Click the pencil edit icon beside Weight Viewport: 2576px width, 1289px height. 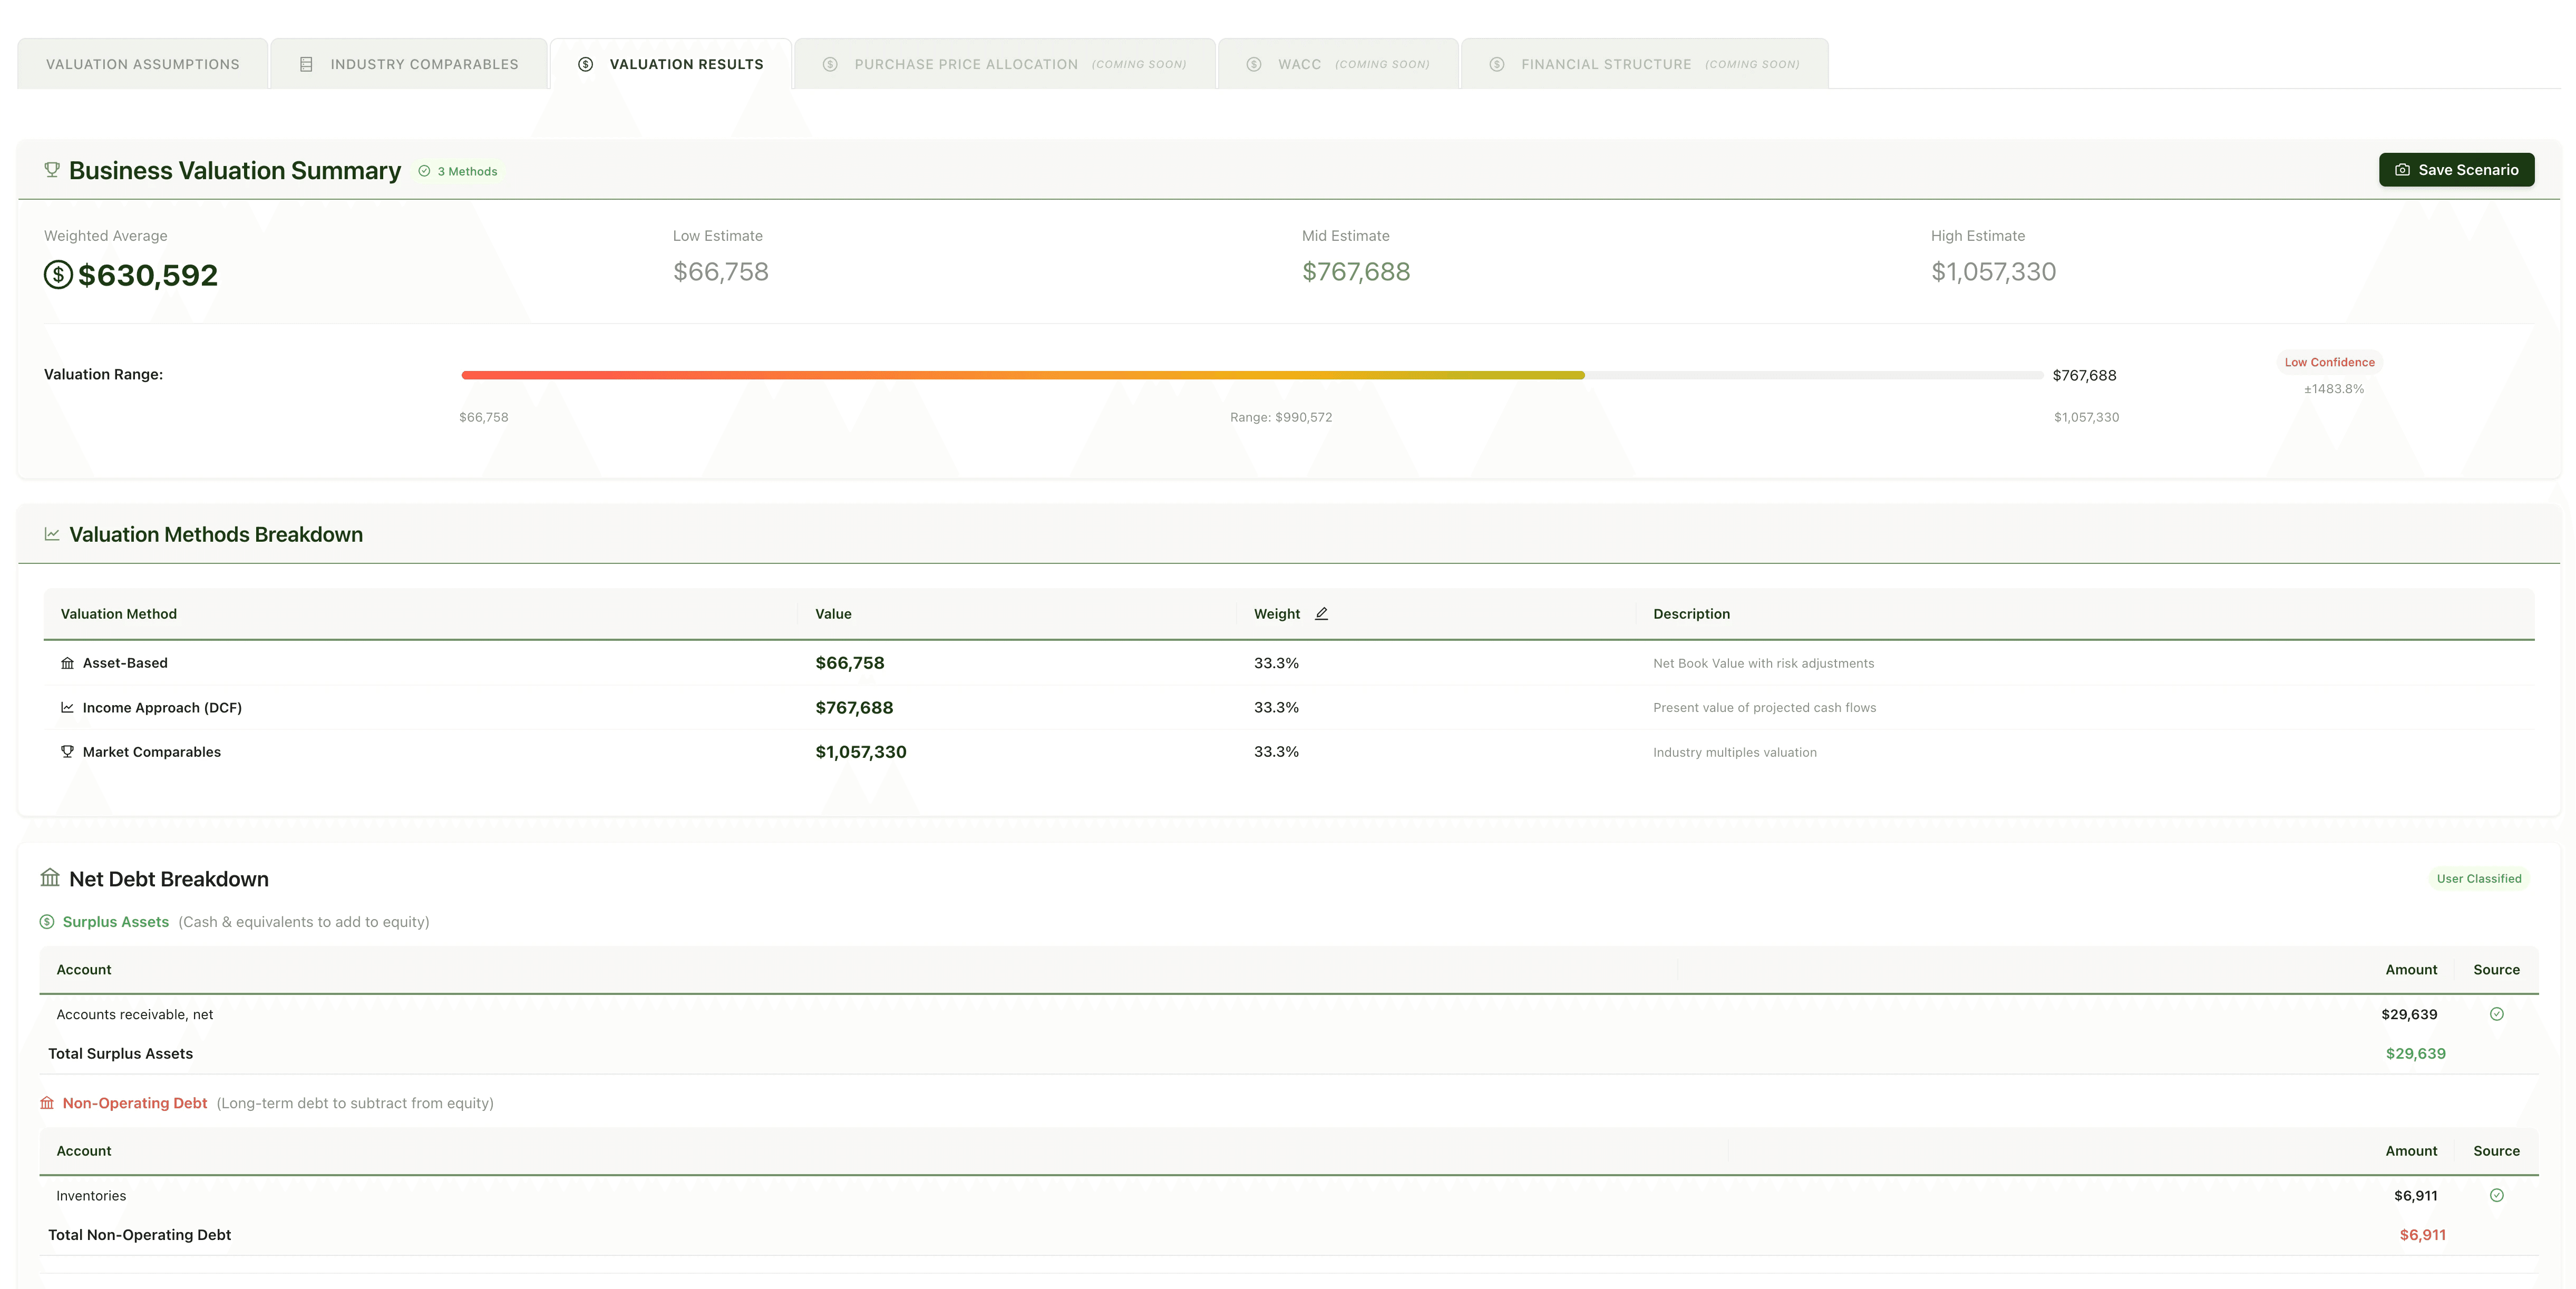click(x=1321, y=613)
